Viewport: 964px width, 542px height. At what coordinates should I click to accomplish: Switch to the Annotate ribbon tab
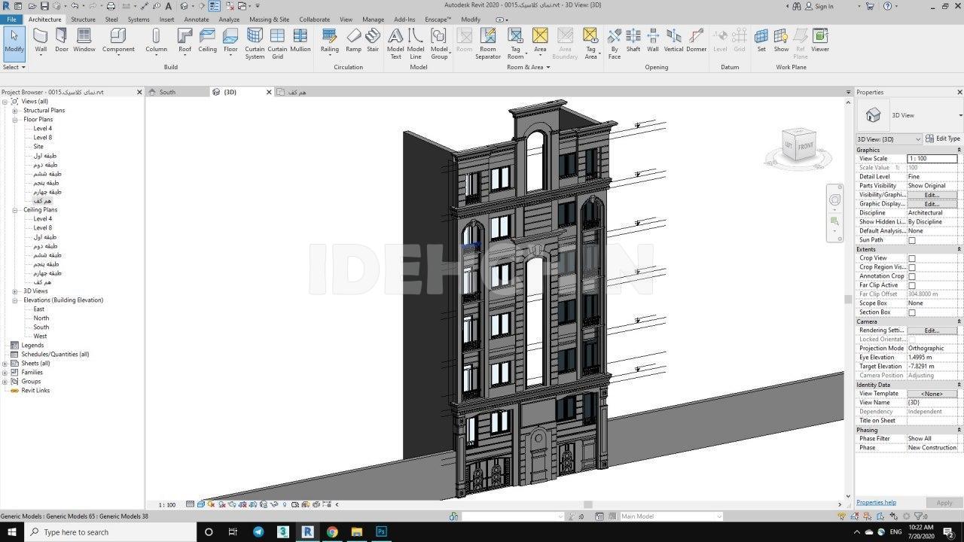[197, 20]
